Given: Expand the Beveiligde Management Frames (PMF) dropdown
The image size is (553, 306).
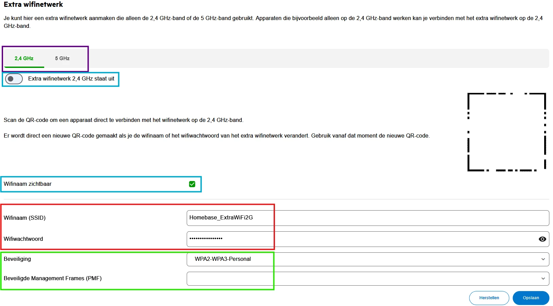Looking at the screenshot, I should [368, 278].
